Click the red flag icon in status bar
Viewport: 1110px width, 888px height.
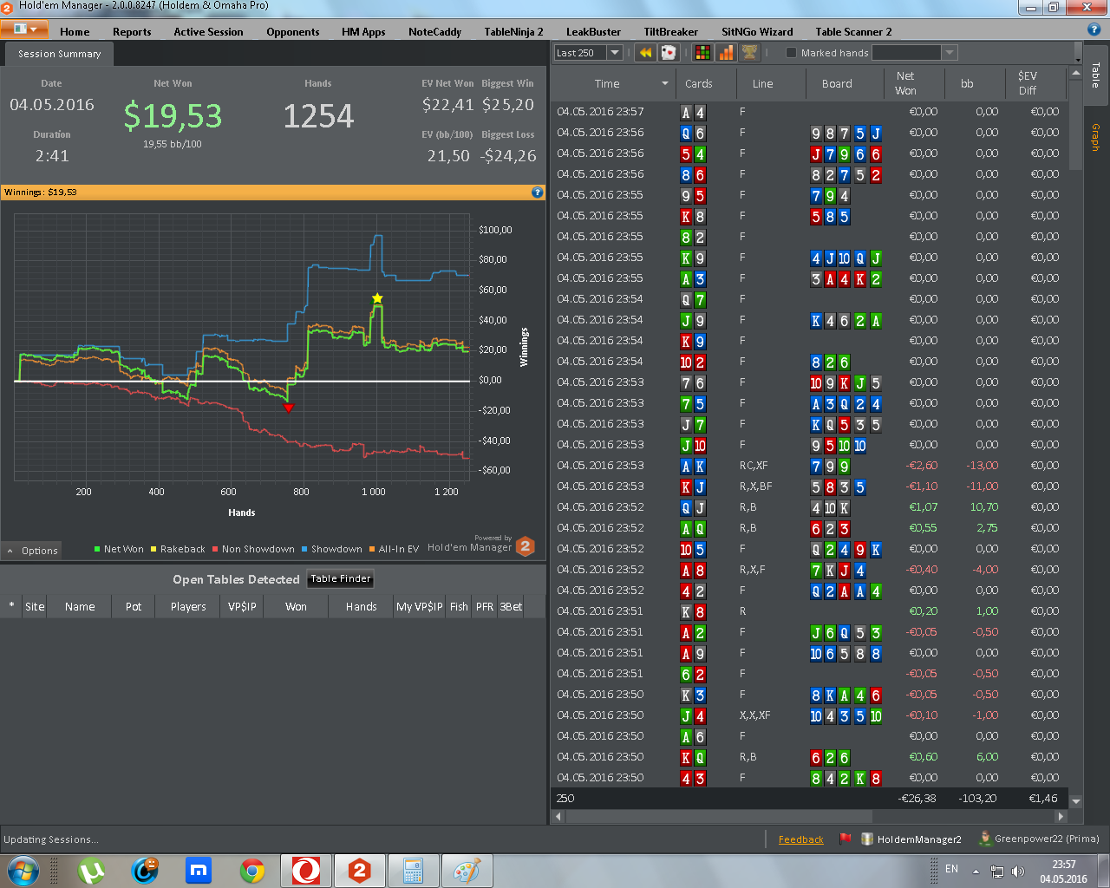point(846,839)
